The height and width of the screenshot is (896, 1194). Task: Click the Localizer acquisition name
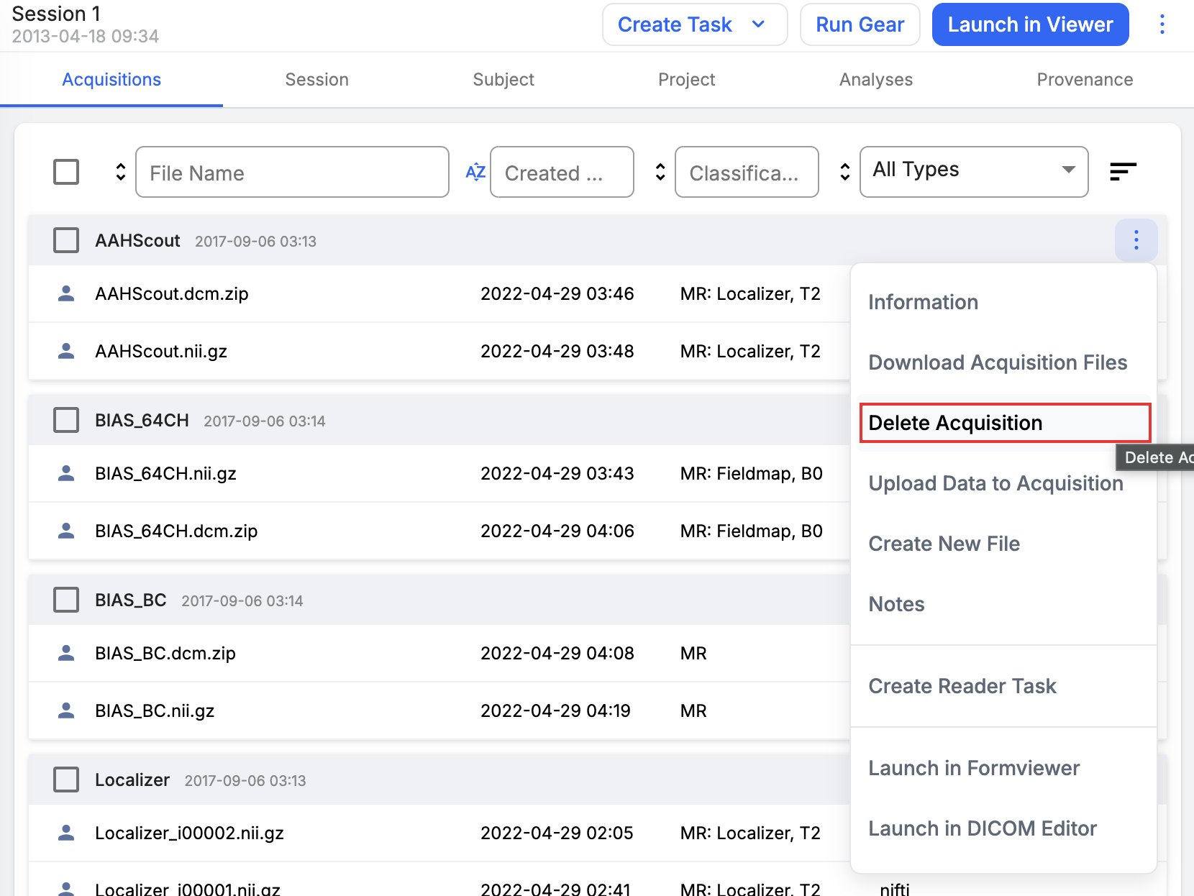132,780
